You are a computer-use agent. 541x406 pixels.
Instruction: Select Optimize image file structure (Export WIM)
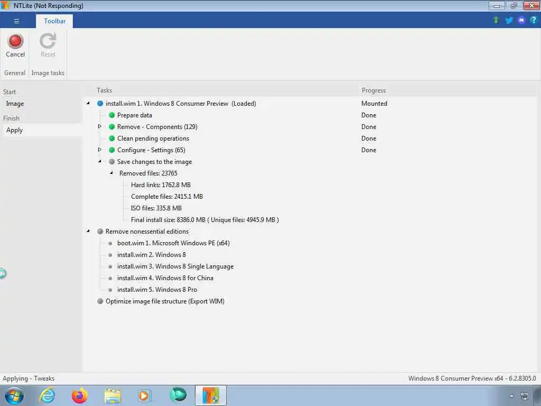tap(165, 301)
